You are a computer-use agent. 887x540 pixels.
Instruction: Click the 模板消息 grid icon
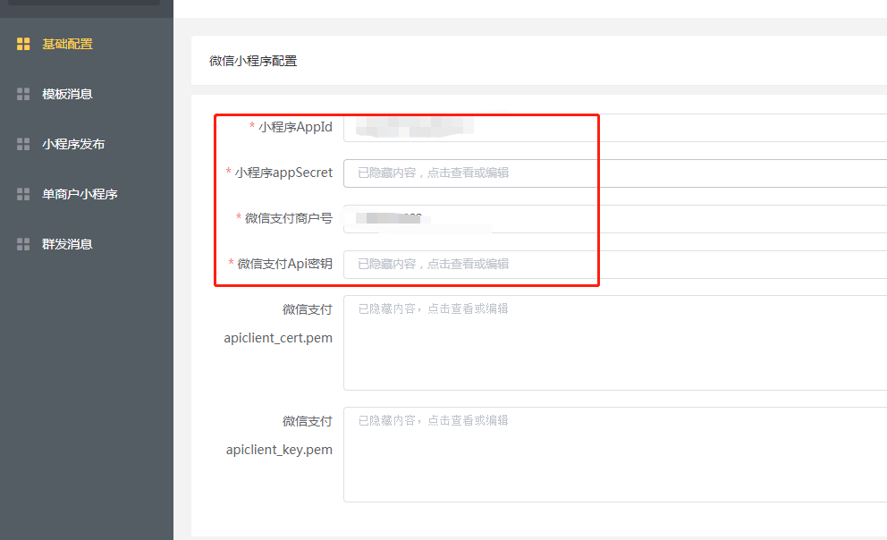click(23, 94)
